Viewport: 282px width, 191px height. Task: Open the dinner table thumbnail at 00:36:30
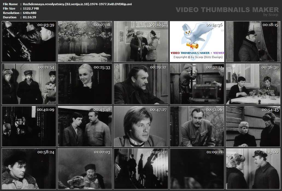(x=253, y=84)
